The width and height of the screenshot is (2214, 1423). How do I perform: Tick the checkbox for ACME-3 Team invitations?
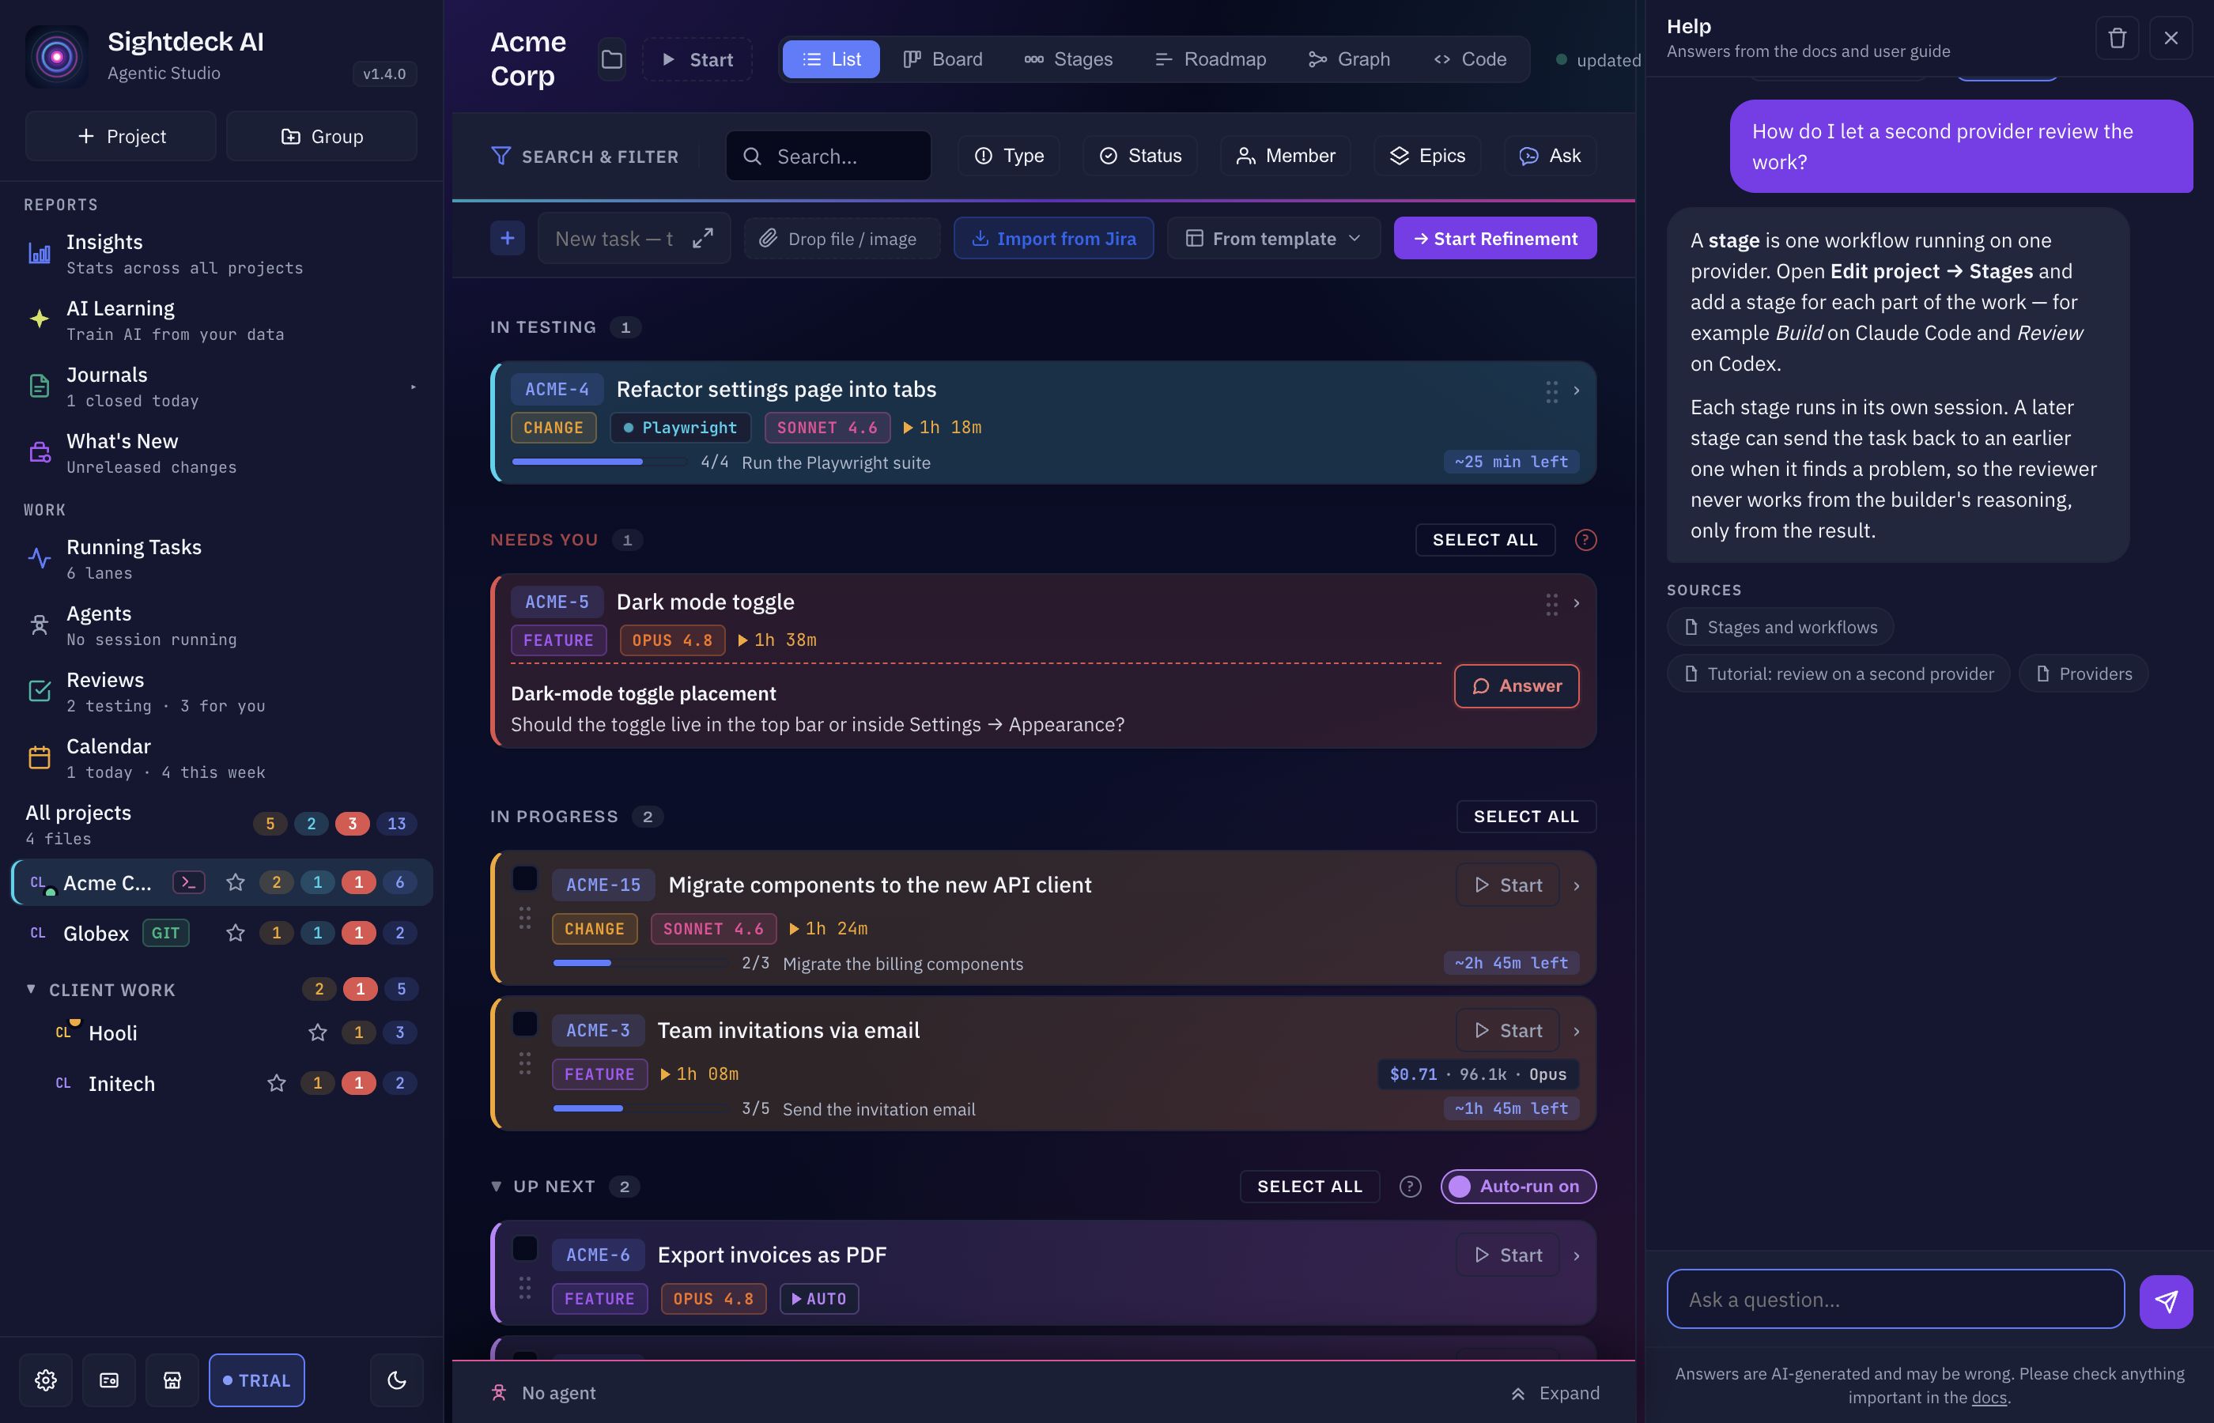[524, 1023]
